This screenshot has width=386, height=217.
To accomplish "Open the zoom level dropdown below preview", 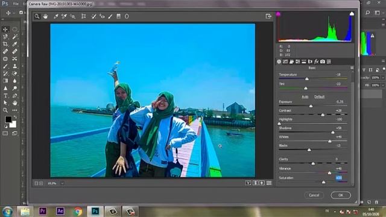I will 62,183.
